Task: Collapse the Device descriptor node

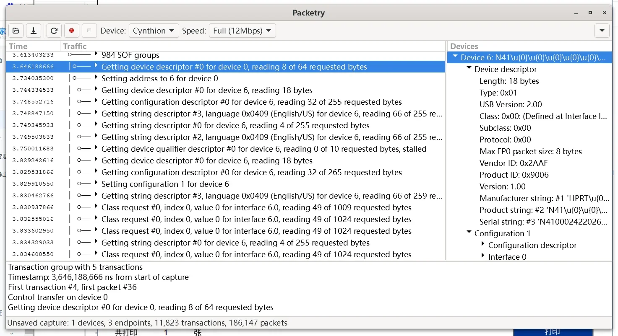Action: click(469, 69)
